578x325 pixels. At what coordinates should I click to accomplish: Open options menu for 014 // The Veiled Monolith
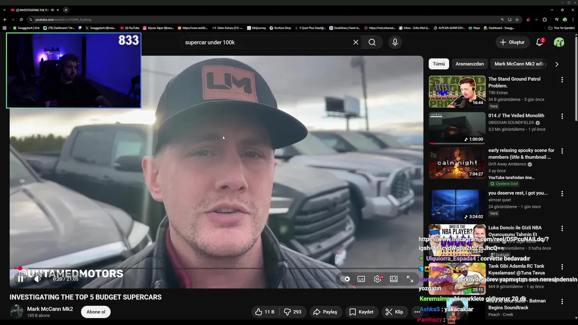click(x=562, y=116)
